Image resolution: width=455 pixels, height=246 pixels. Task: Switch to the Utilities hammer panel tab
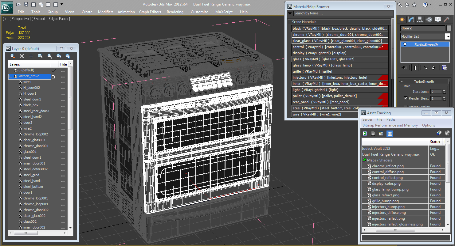tap(447, 20)
